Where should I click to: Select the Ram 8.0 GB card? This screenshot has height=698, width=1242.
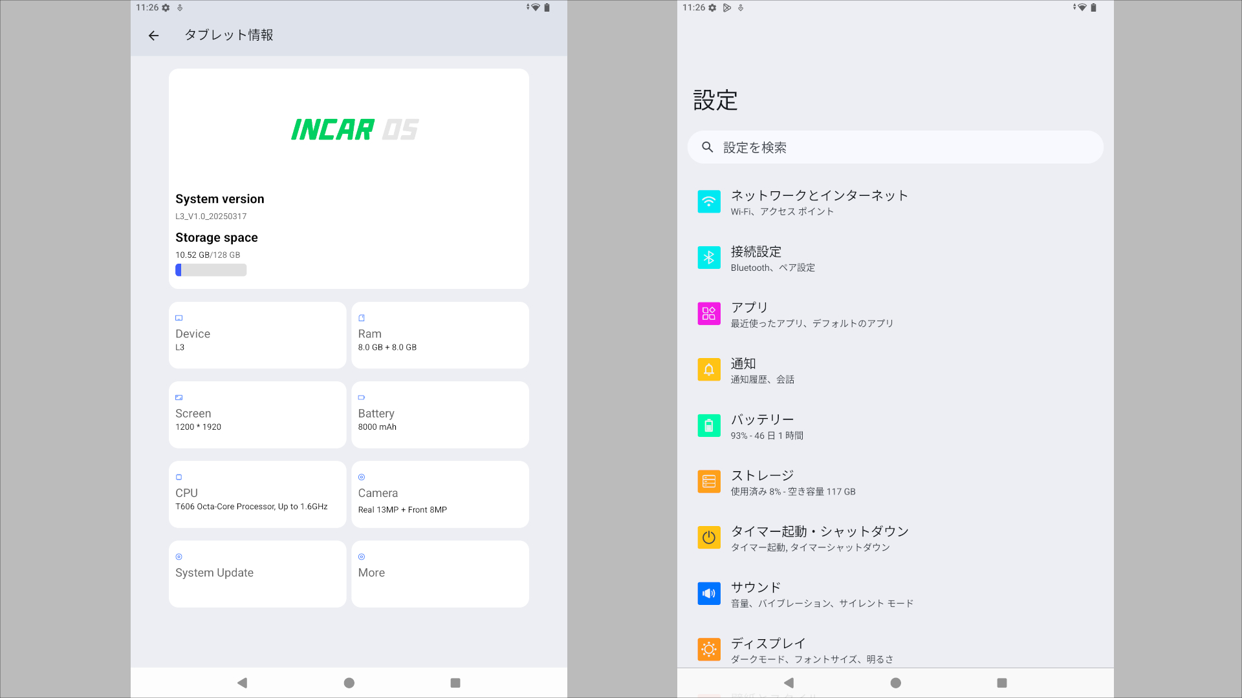(x=440, y=335)
